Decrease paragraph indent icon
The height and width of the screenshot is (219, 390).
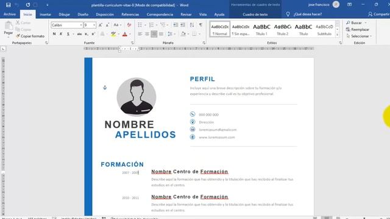pos(175,25)
